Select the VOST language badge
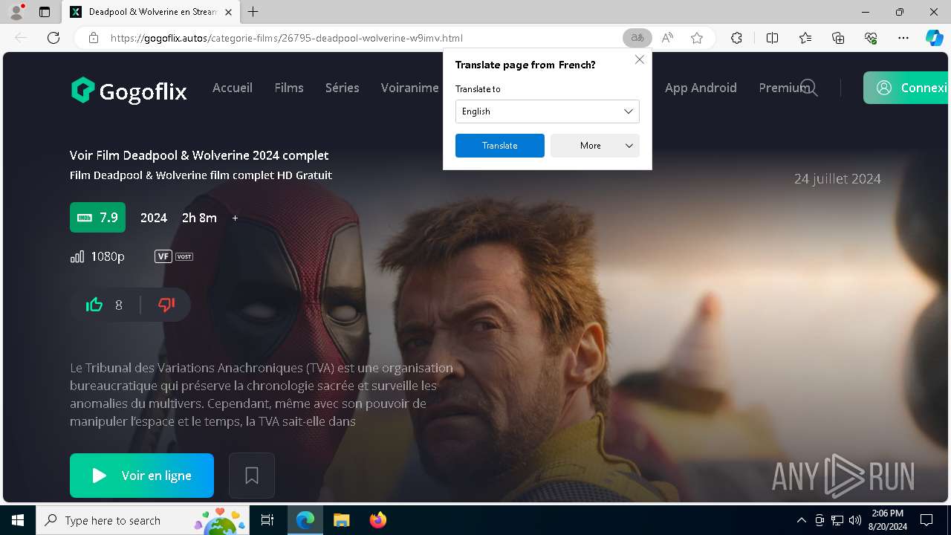Viewport: 951px width, 535px height. 184,256
